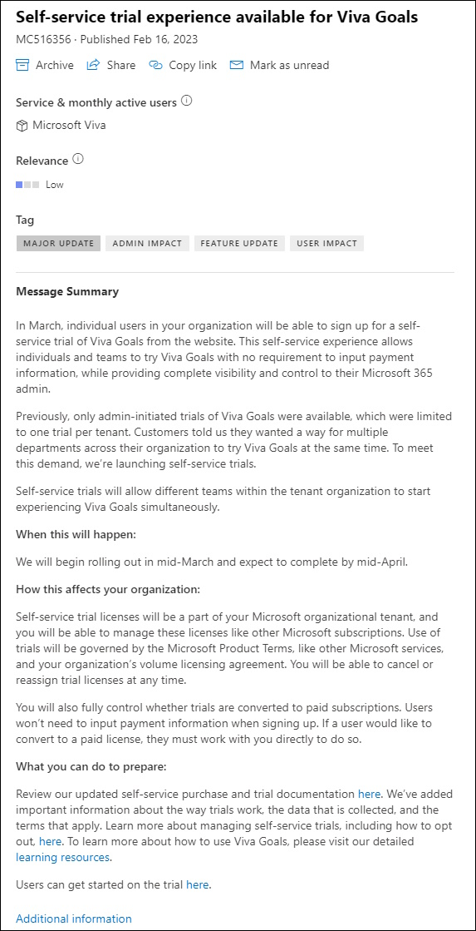Select the ADMIN IMPACT tag
The height and width of the screenshot is (931, 476).
pyautogui.click(x=147, y=244)
